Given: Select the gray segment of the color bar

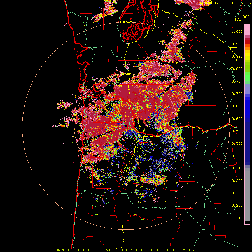Looking at the screenshot, I should (x=247, y=195).
